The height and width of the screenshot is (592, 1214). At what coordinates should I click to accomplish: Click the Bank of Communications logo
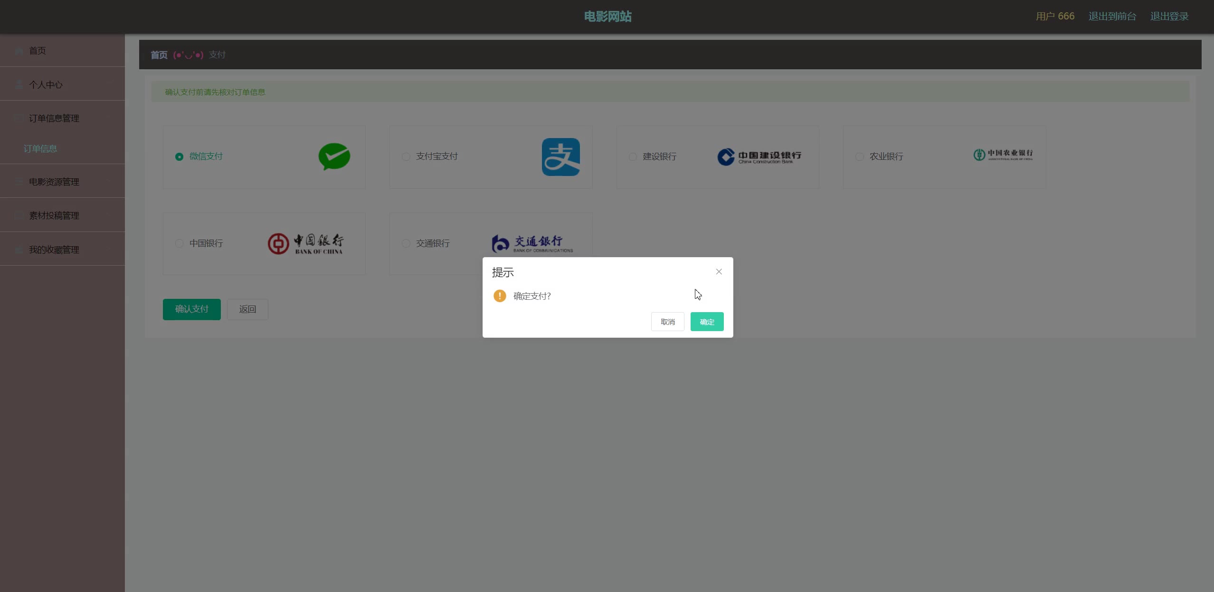[532, 244]
